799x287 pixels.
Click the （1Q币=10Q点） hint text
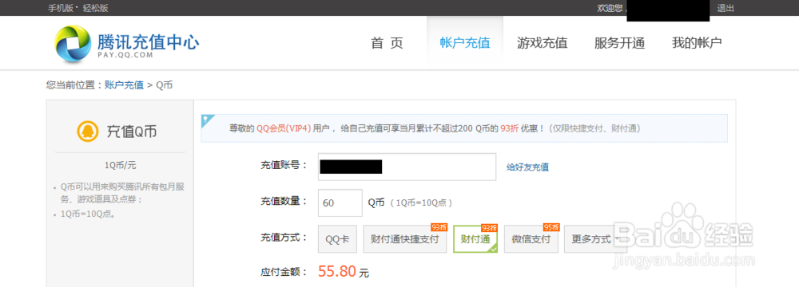tap(421, 203)
